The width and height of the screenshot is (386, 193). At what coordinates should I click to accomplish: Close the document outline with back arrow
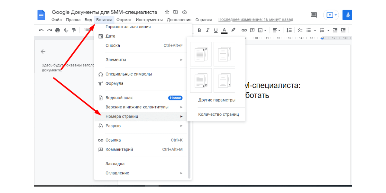[43, 51]
